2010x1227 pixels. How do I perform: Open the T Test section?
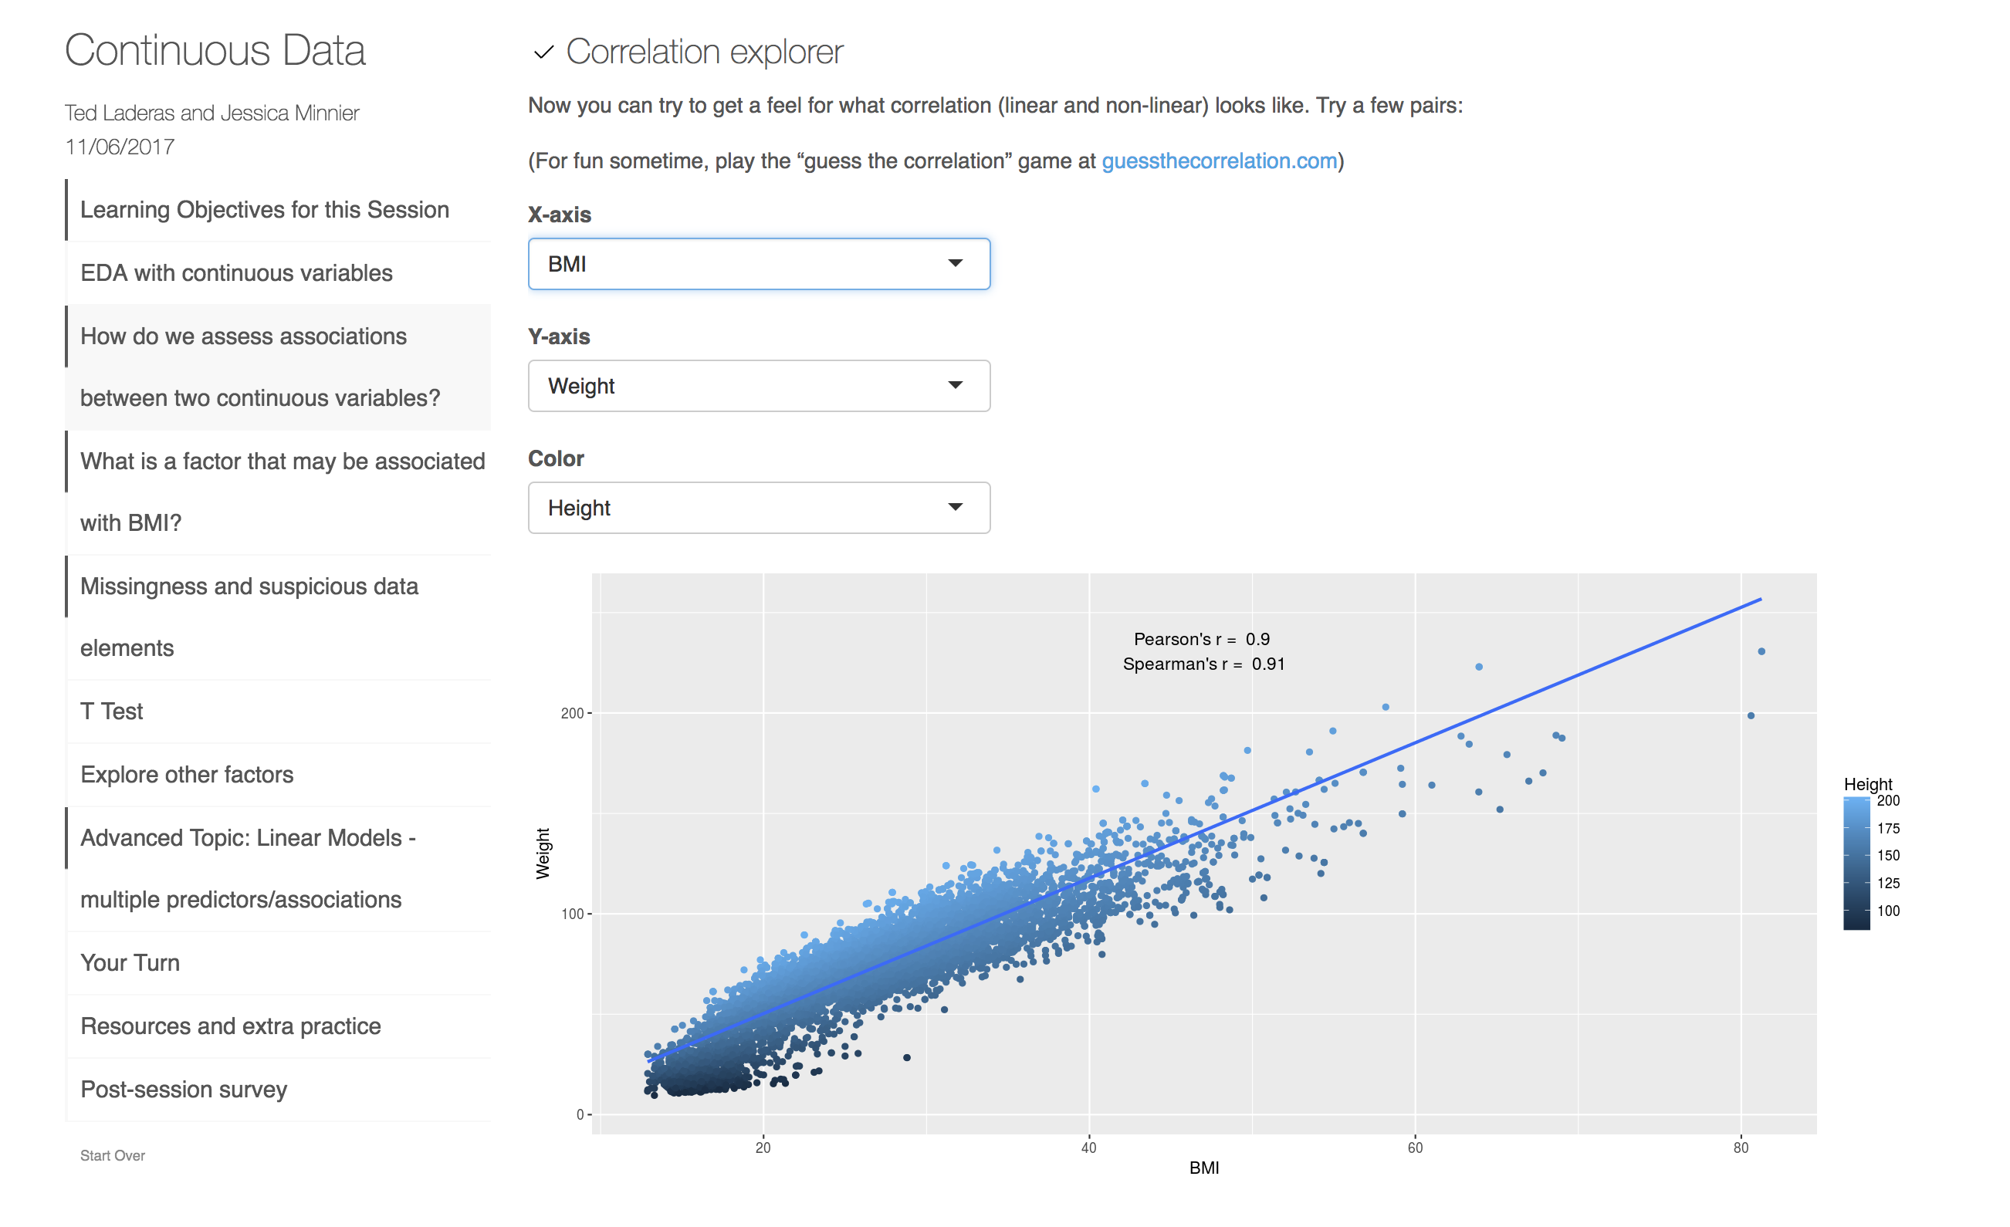[x=278, y=711]
